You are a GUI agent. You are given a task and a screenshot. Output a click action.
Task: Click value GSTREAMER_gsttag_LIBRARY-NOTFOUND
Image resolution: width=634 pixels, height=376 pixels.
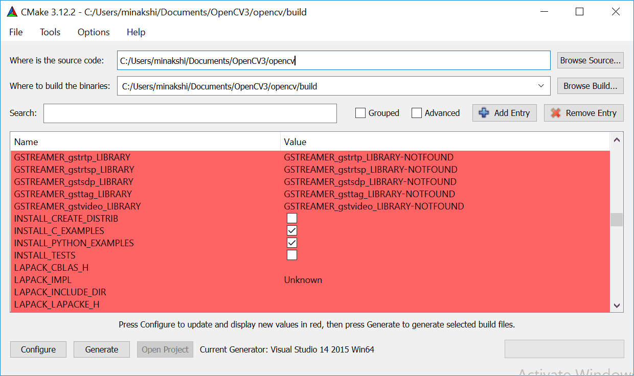click(370, 194)
